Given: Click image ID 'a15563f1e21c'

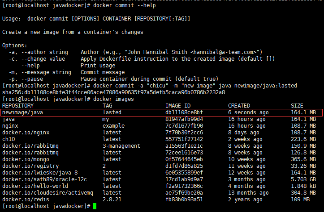Looking at the screenshot, I should [x=184, y=146].
